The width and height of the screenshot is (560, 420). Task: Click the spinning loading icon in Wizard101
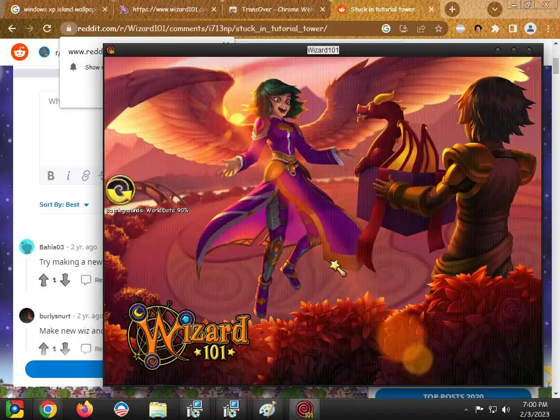121,190
